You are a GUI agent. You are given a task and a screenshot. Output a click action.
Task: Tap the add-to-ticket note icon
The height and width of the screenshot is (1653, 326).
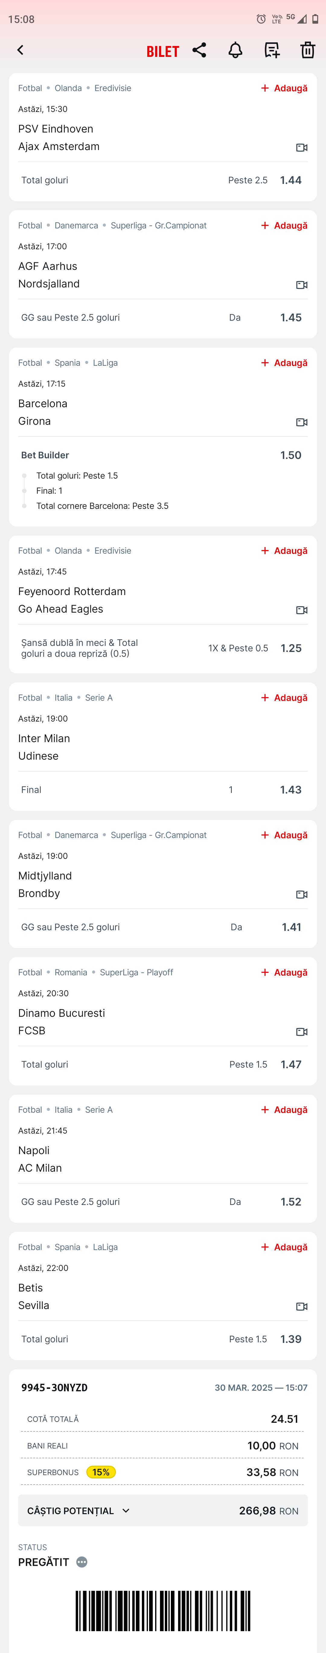coord(272,50)
